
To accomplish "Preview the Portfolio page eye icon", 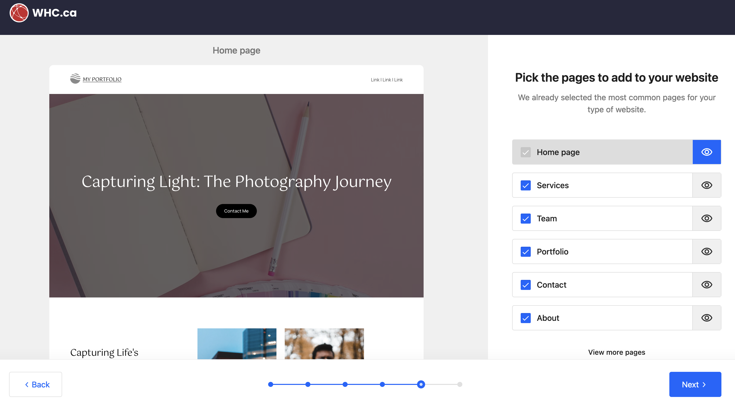I will [x=707, y=252].
